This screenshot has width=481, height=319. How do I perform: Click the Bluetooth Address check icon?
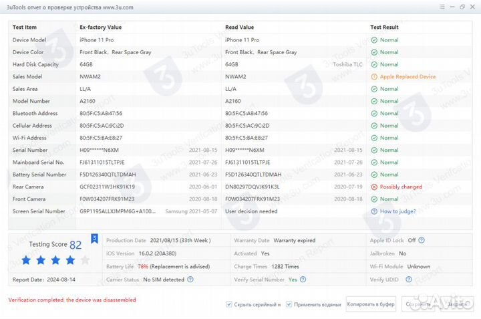(x=374, y=113)
